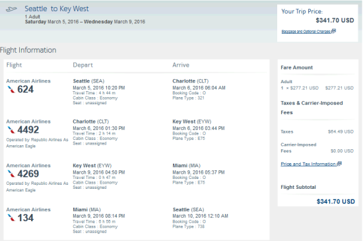Select flight number 134
Image resolution: width=363 pixels, height=241 pixels.
tap(26, 218)
